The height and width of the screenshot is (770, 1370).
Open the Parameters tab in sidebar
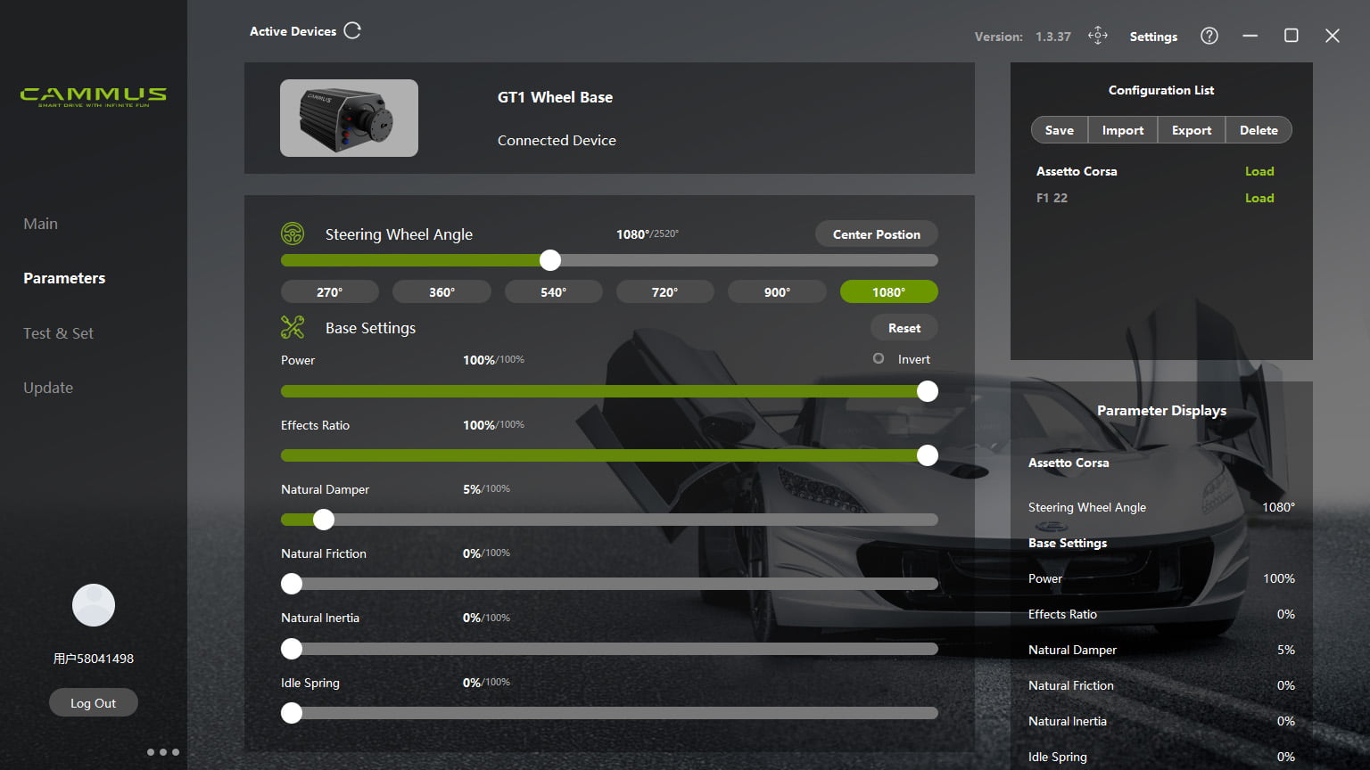point(64,278)
